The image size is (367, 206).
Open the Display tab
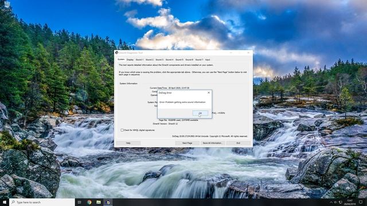[x=130, y=60]
